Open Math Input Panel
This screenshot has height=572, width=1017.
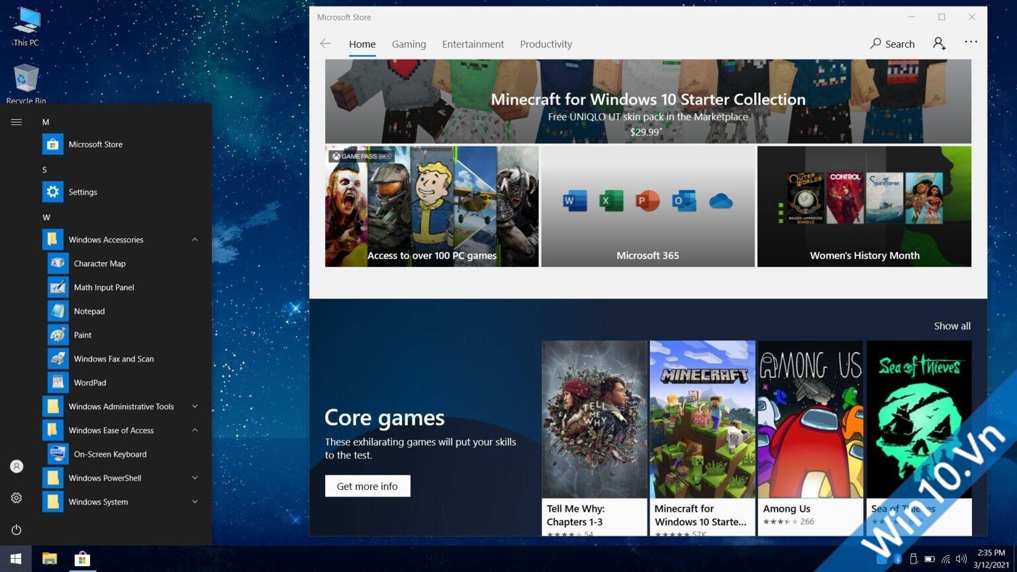[x=103, y=287]
